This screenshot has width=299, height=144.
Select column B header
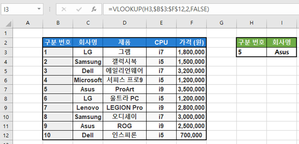click(x=58, y=23)
